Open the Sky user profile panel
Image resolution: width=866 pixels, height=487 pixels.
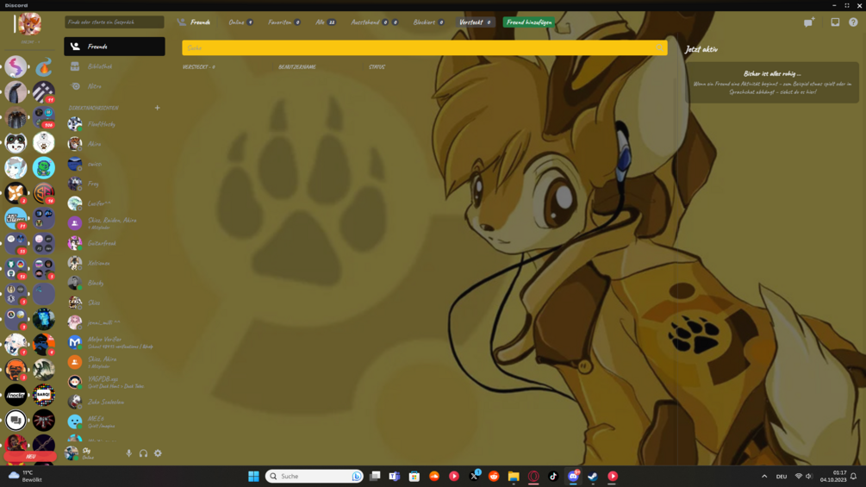(91, 453)
